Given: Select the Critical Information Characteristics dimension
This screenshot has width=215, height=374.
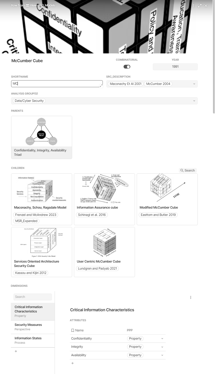Looking at the screenshot, I should tap(33, 311).
